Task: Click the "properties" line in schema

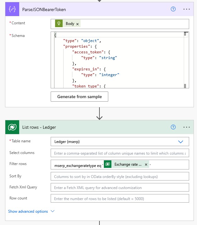Action: [80, 46]
